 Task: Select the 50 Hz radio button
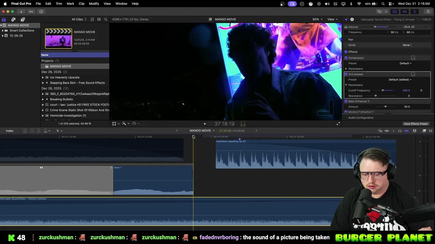388,32
